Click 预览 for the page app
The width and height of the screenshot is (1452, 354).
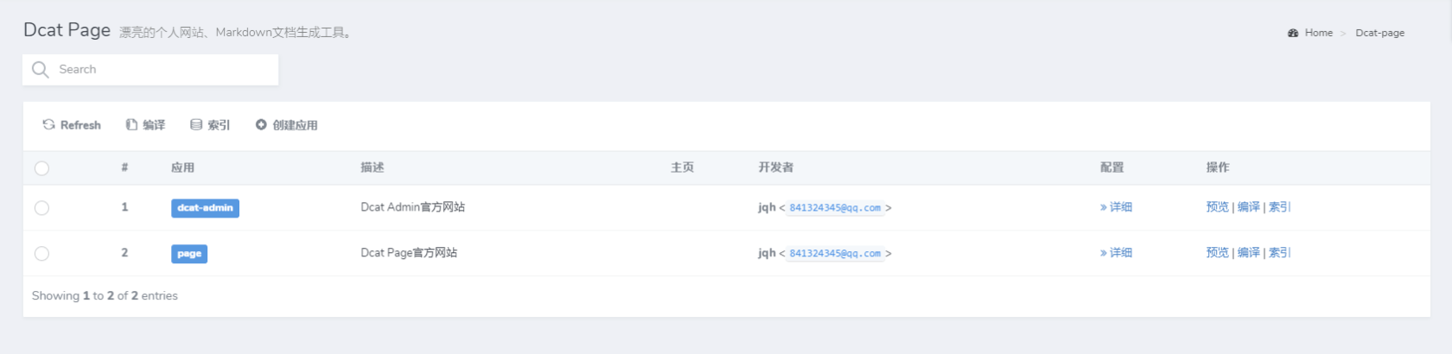(1217, 253)
